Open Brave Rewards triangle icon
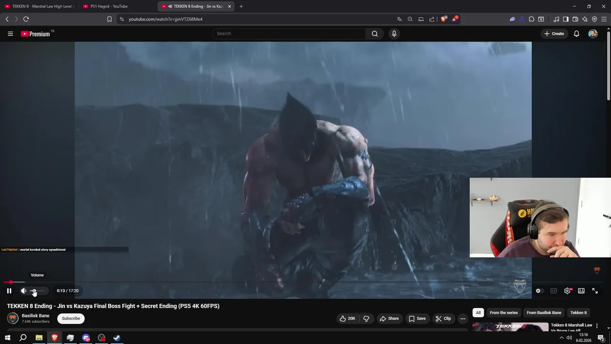 click(455, 19)
